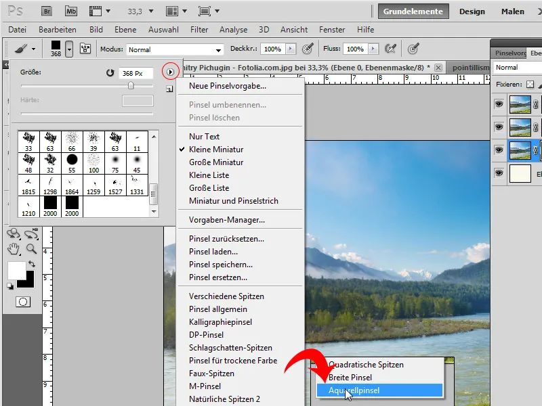This screenshot has height=406, width=542.
Task: Toggle Quick Mask mode icon
Action: (23, 302)
